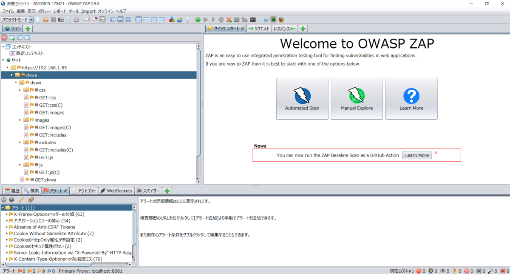Screen dimensions: 510x274
Task: Dismiss the News box with red x
Action: [436, 153]
